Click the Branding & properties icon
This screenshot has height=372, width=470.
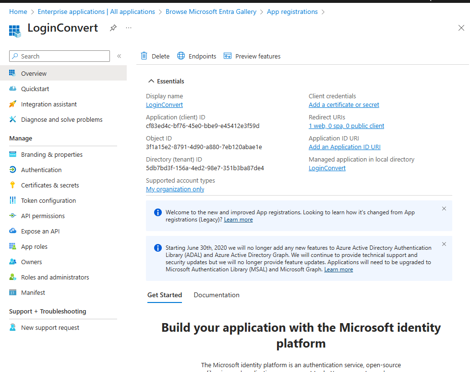click(x=12, y=154)
